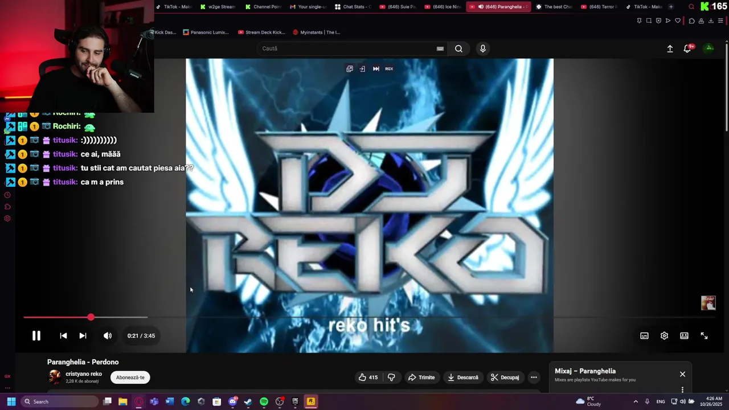Switch to the (646) Ice Nine tab
This screenshot has height=410, width=729.
442,7
